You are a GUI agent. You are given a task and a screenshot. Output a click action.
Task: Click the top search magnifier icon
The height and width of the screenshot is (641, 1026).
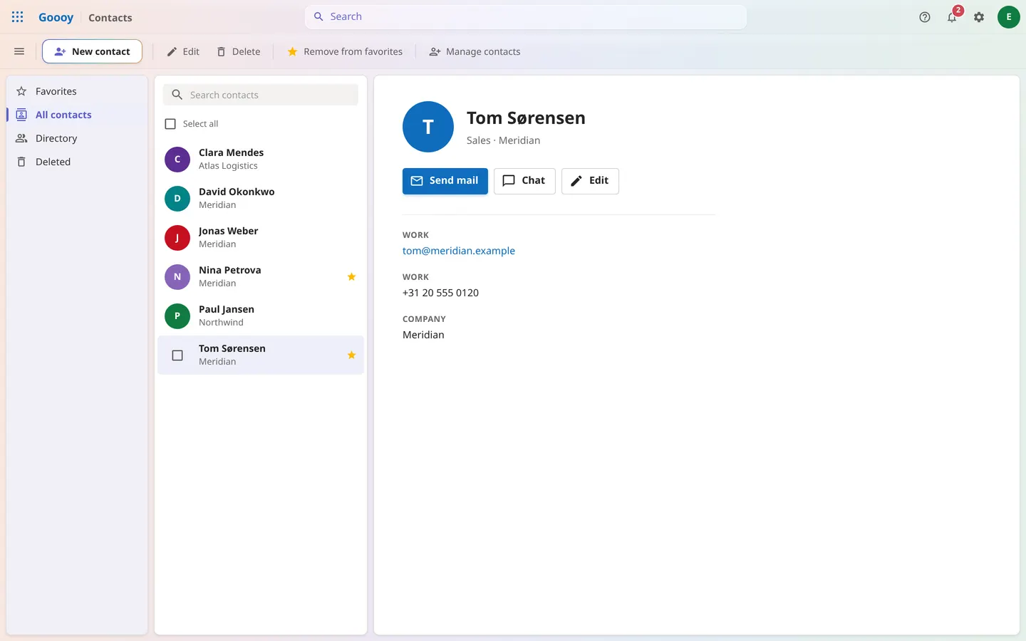point(318,16)
